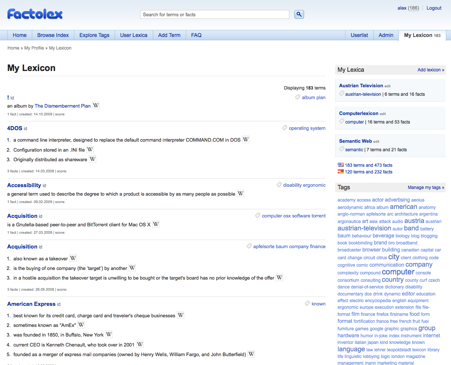This screenshot has height=365, width=451.
Task: Open the Userlist tab
Action: click(x=359, y=35)
